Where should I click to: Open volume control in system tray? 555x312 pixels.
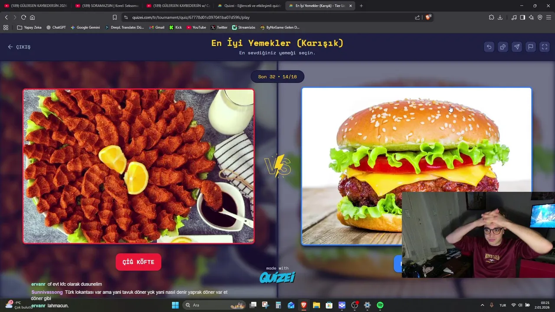(520, 305)
